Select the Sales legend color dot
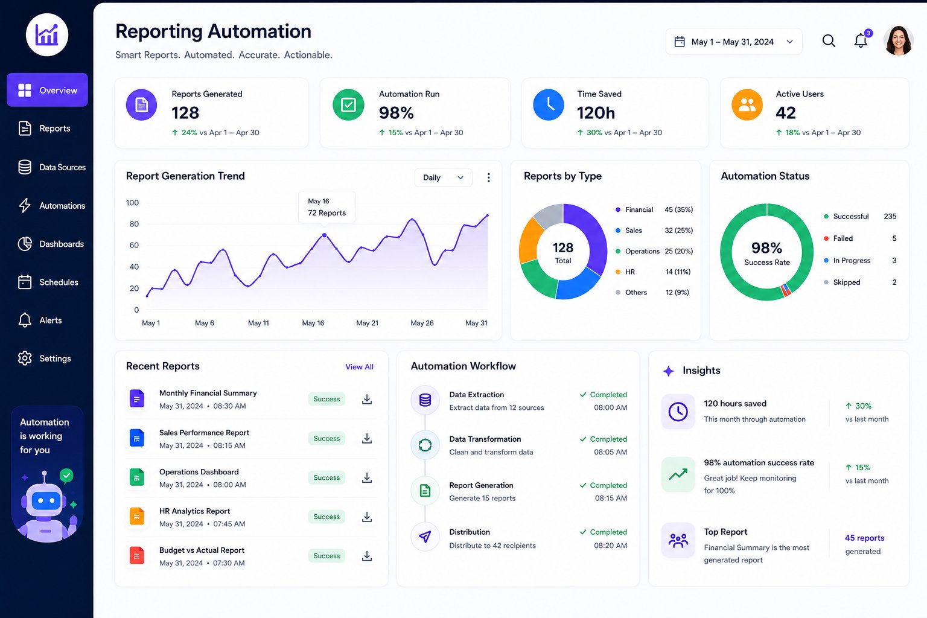The width and height of the screenshot is (927, 618). [618, 231]
